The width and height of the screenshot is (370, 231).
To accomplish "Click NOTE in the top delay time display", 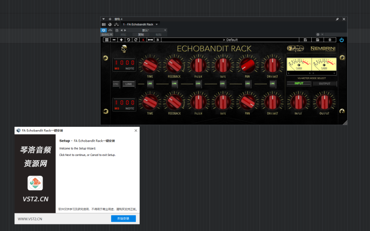I will pyautogui.click(x=130, y=69).
